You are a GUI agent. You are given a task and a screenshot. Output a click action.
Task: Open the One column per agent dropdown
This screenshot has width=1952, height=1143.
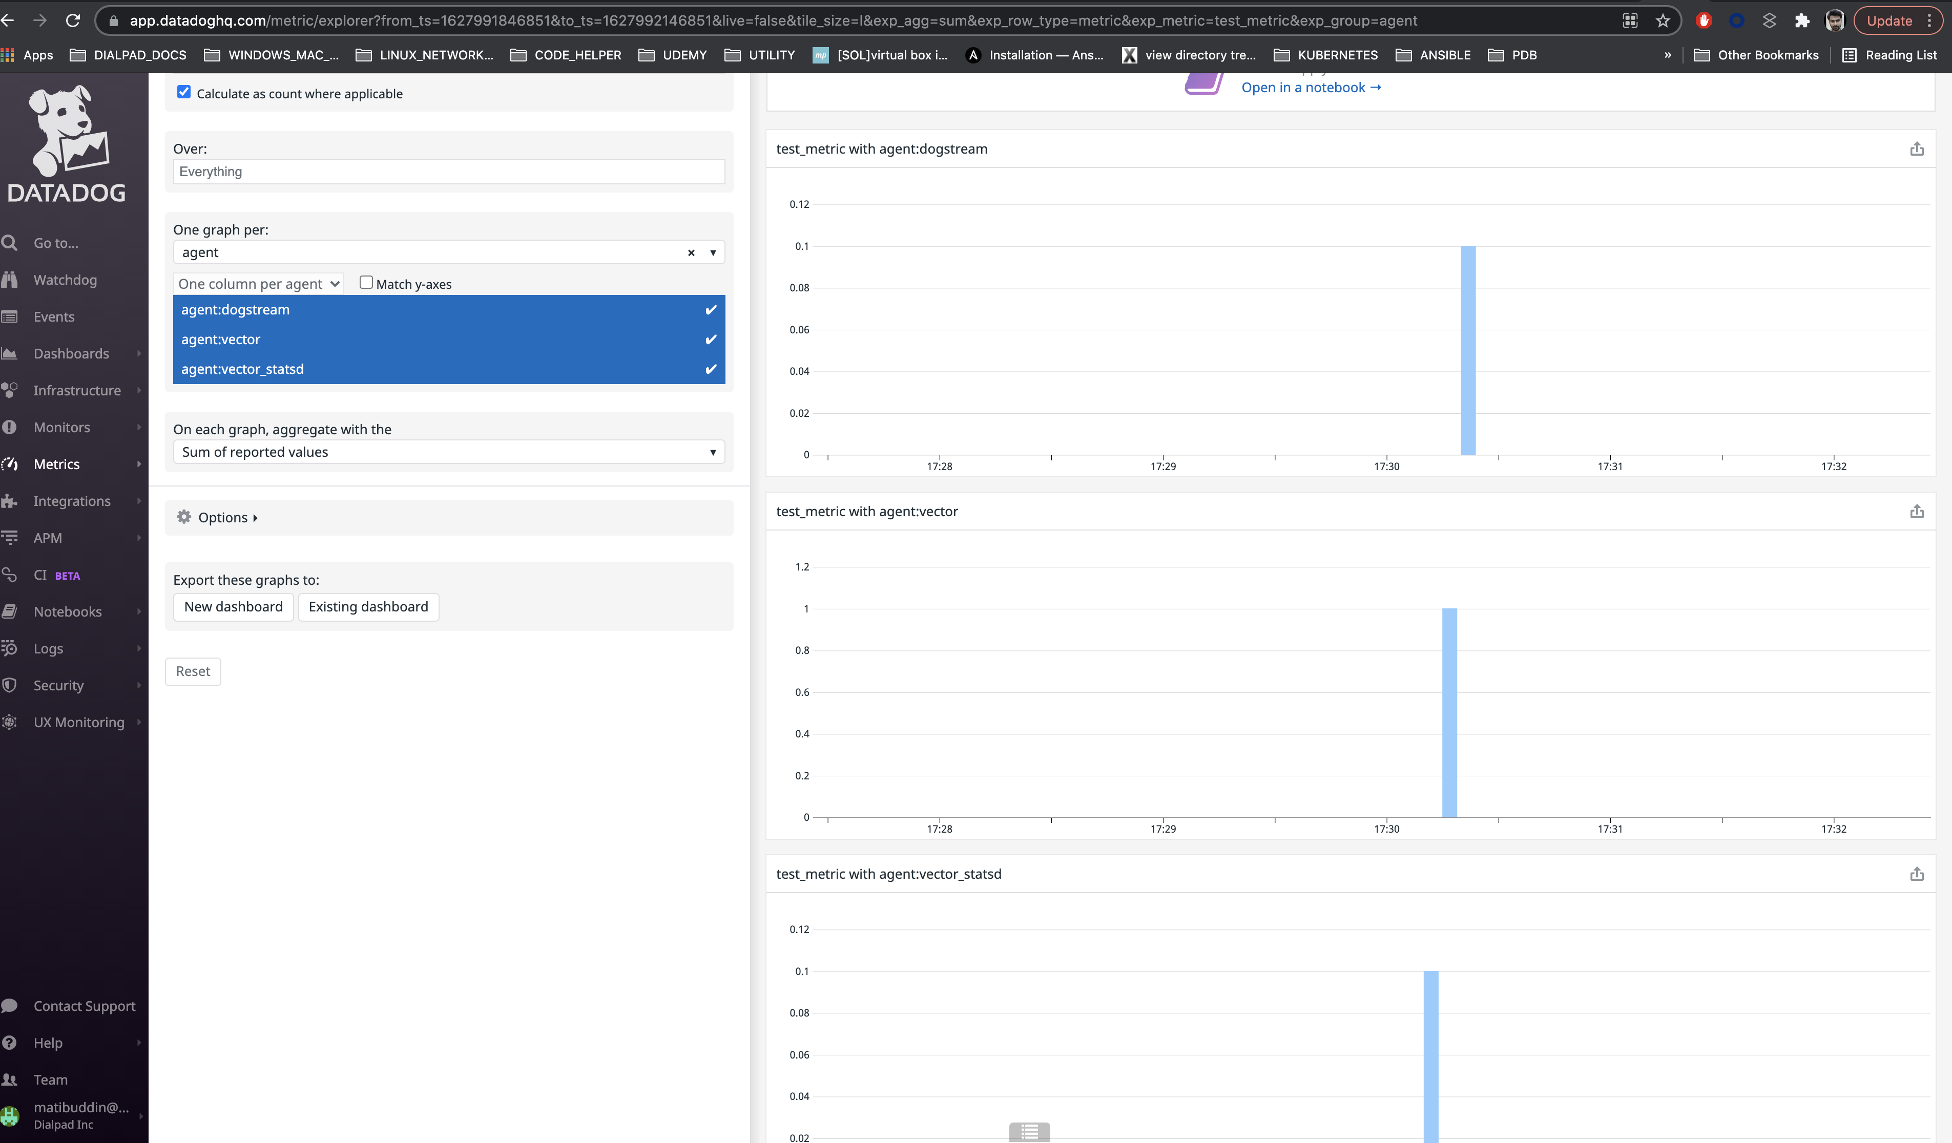(x=258, y=283)
